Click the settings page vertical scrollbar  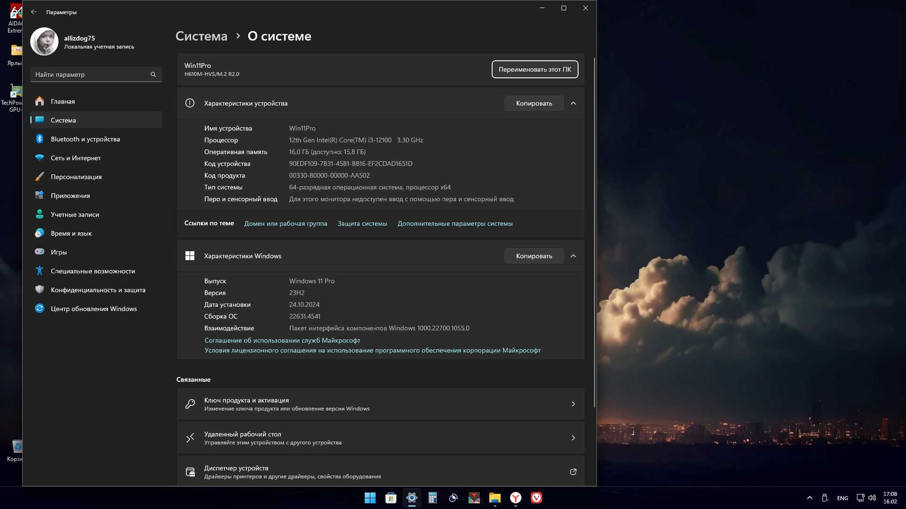tap(594, 233)
